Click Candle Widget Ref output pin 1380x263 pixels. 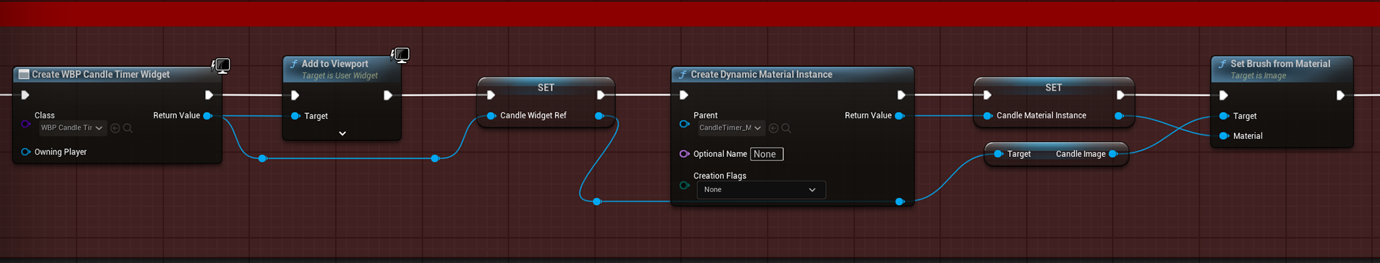coord(599,115)
